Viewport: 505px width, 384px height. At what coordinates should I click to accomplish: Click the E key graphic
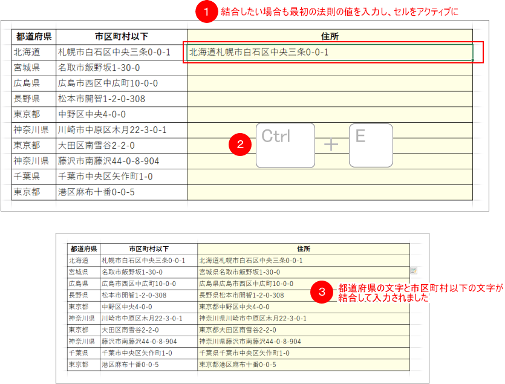(x=371, y=145)
